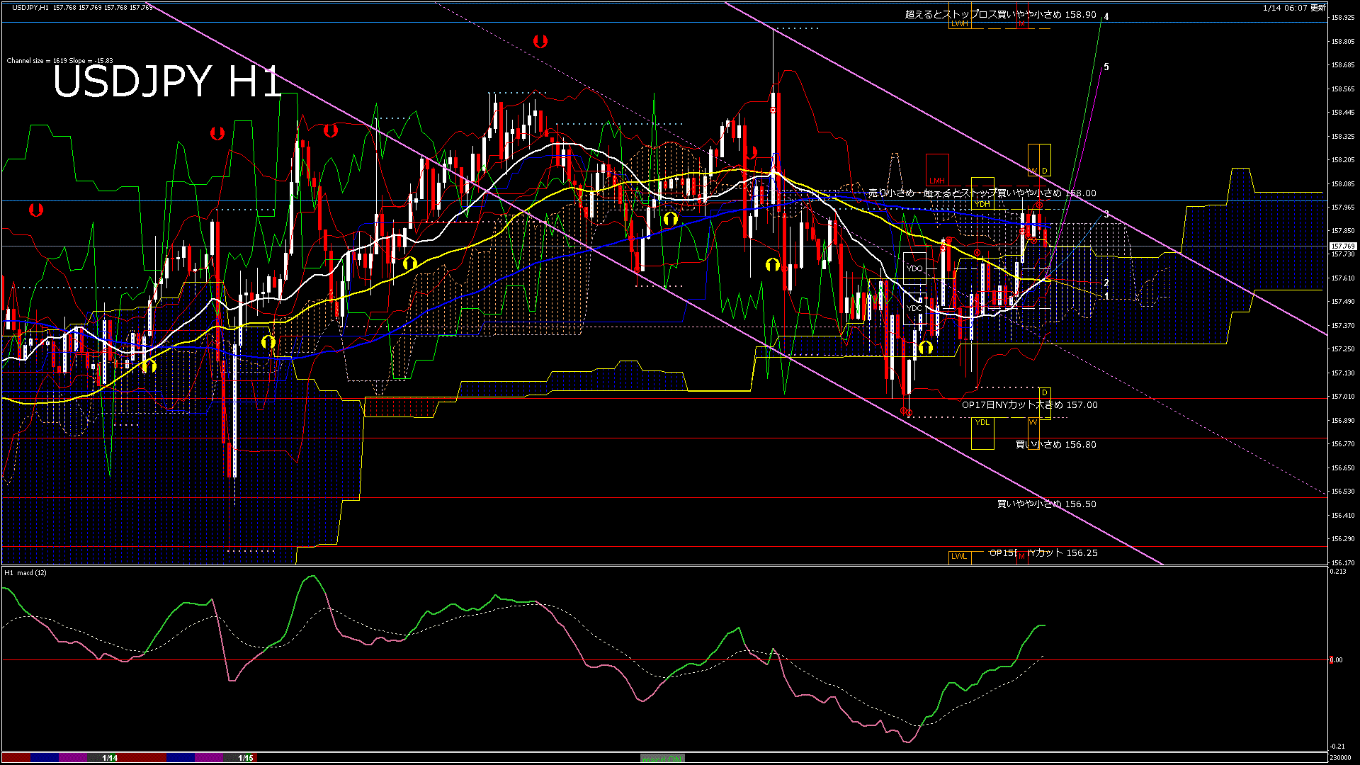Click the 更新 update label
The height and width of the screenshot is (765, 1360).
tap(1318, 8)
